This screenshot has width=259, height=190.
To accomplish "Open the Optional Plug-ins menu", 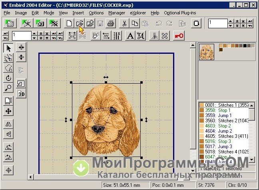I will (x=180, y=13).
